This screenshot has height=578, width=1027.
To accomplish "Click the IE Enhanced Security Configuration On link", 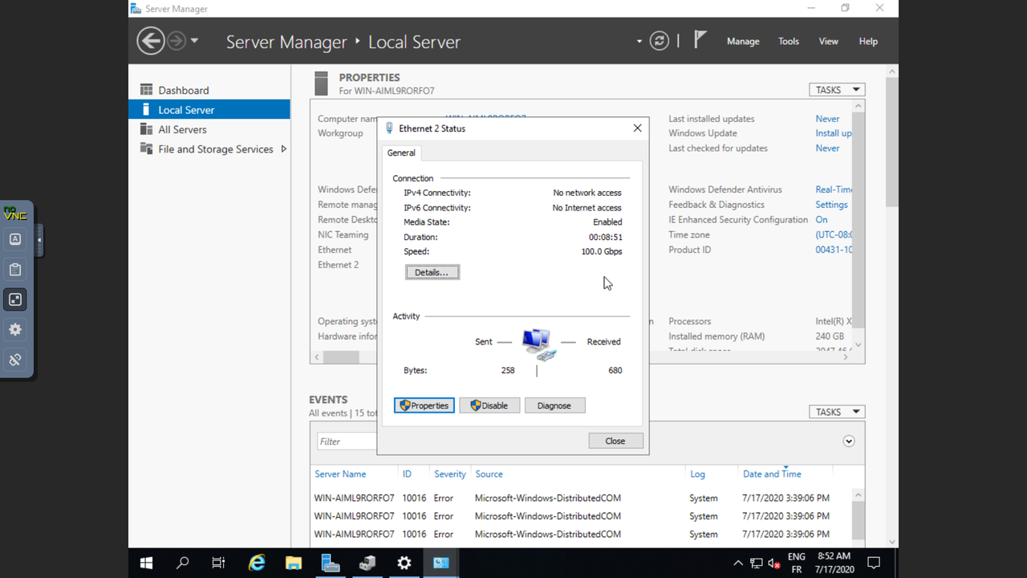I will 822,220.
